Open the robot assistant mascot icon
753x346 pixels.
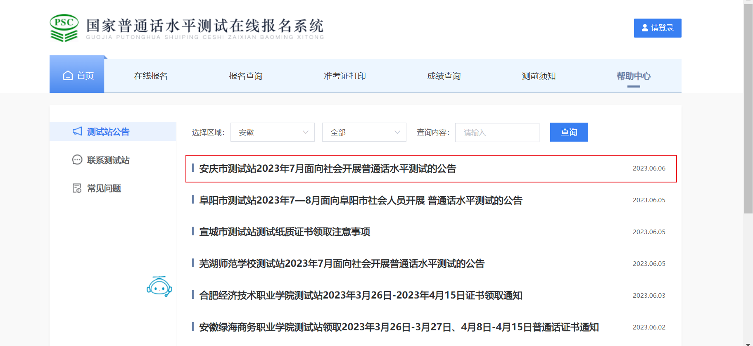159,287
